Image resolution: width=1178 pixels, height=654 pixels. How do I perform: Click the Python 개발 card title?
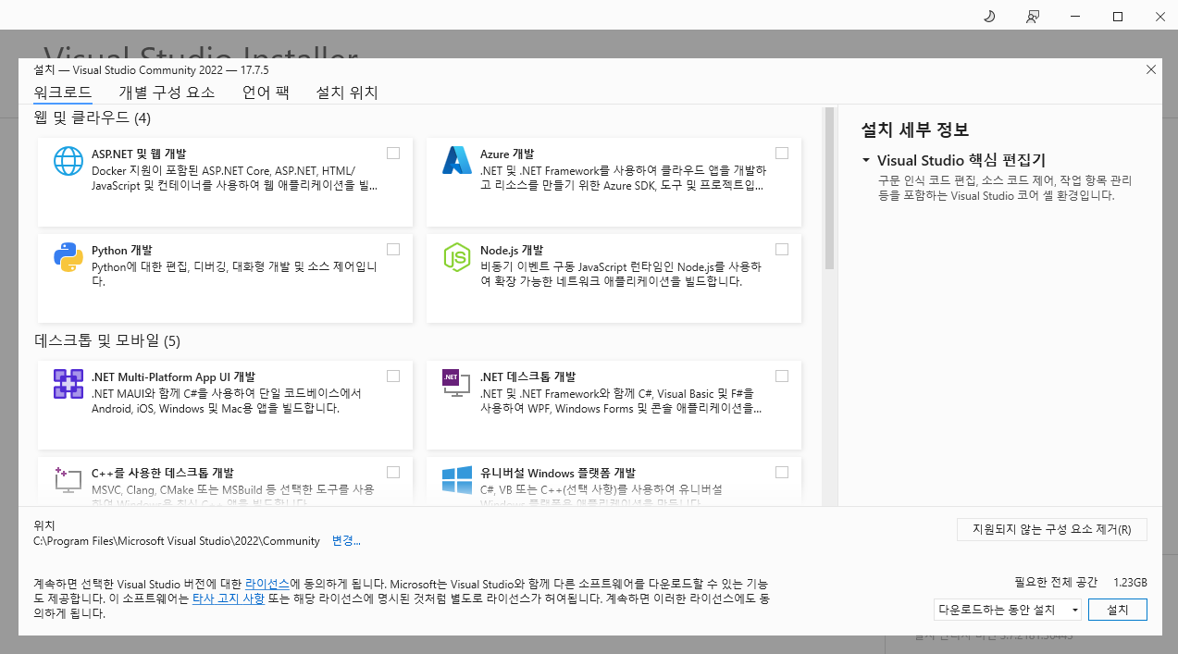click(122, 250)
